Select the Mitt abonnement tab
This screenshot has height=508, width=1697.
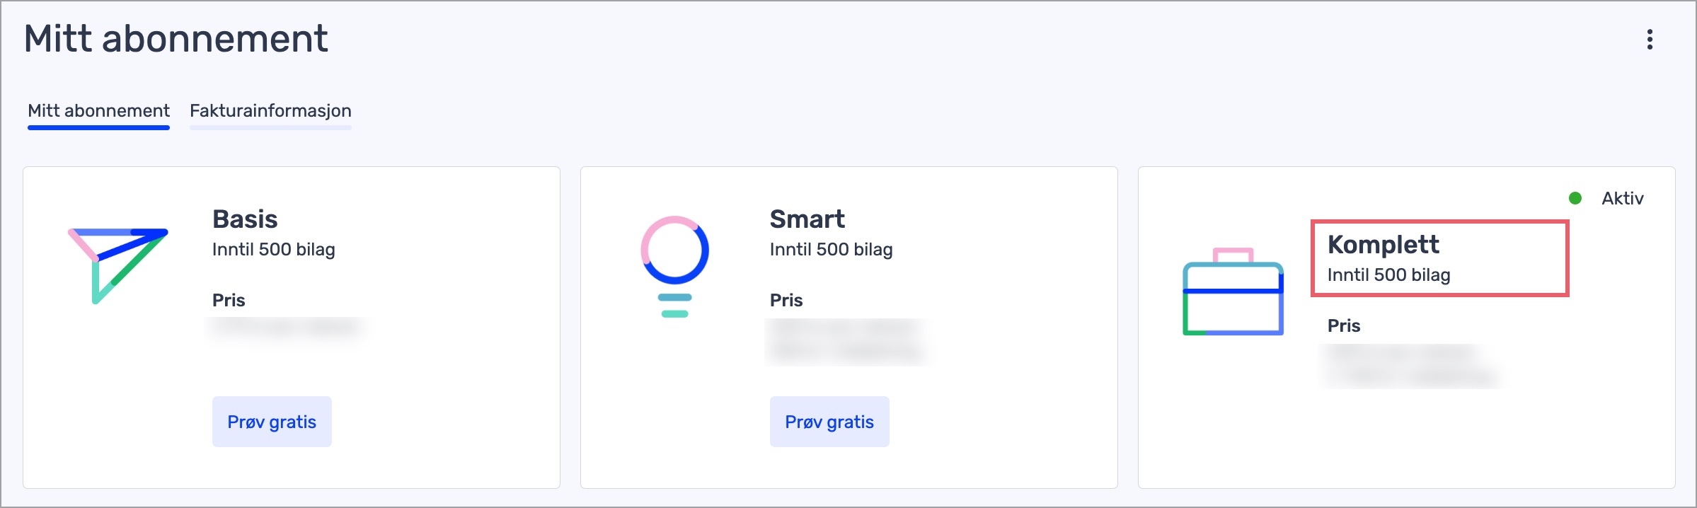(98, 111)
